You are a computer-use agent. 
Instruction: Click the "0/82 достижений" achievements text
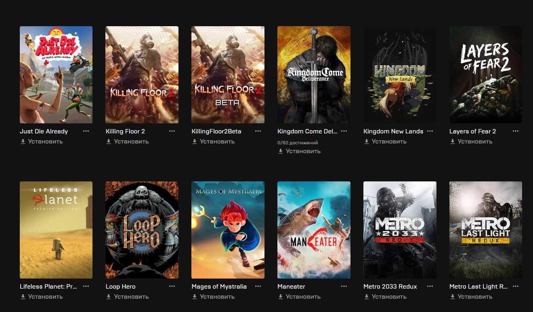pos(298,143)
